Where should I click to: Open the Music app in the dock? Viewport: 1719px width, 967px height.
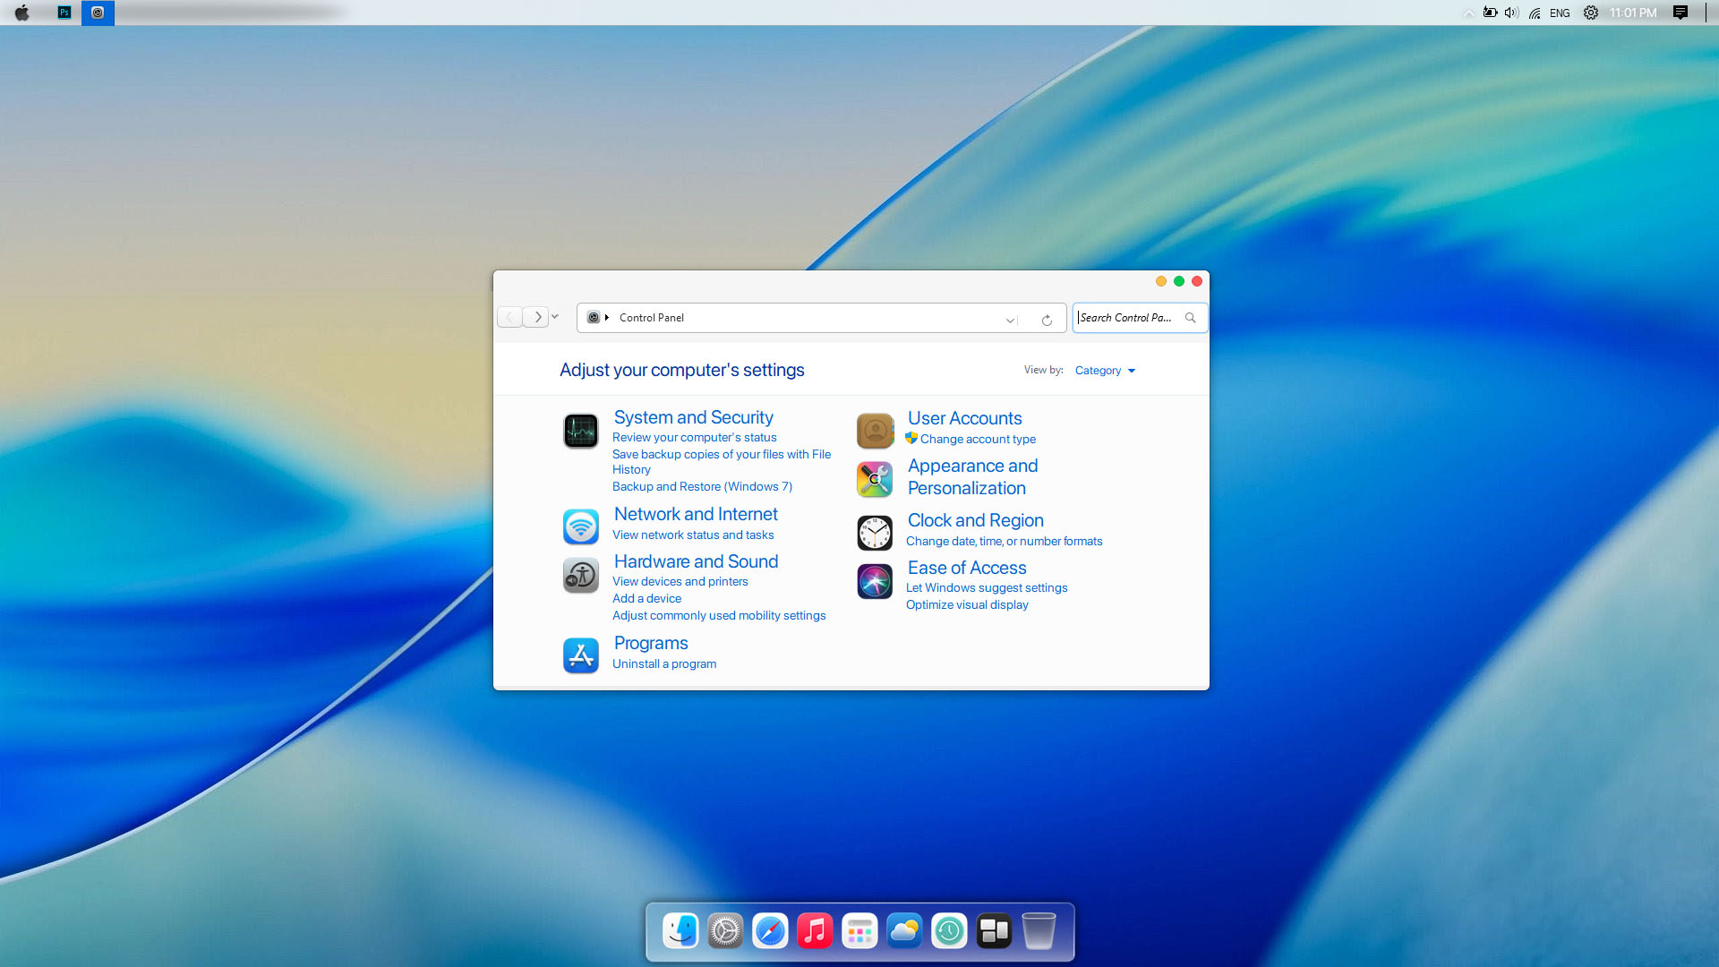[x=815, y=931]
